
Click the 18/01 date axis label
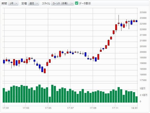pos(134,108)
